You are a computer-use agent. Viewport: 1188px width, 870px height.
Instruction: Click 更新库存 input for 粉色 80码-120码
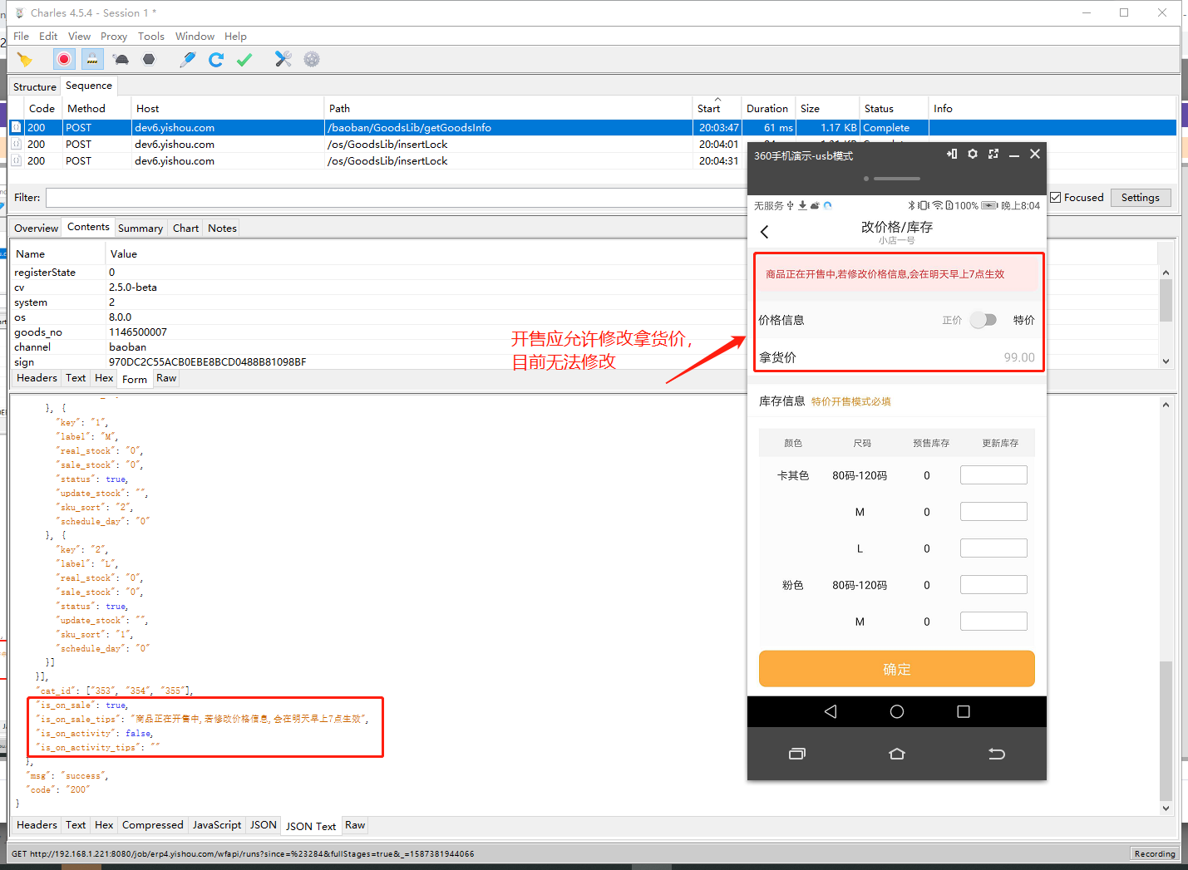click(x=993, y=585)
